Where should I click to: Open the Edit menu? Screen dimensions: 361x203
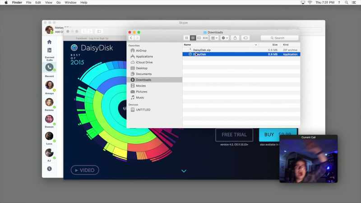tap(38, 3)
